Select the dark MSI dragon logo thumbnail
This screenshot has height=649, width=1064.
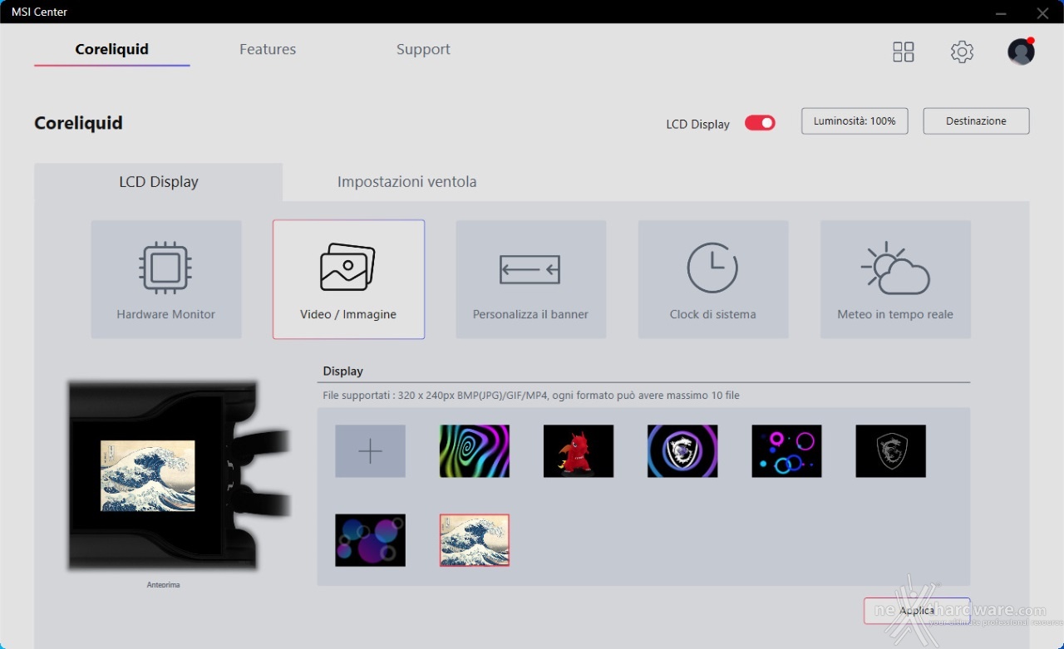click(890, 451)
